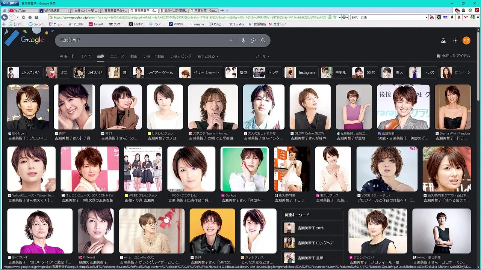The image size is (481, 270).
Task: Open the Drama Wiki - Fandom image result
Action: pyautogui.click(x=453, y=107)
